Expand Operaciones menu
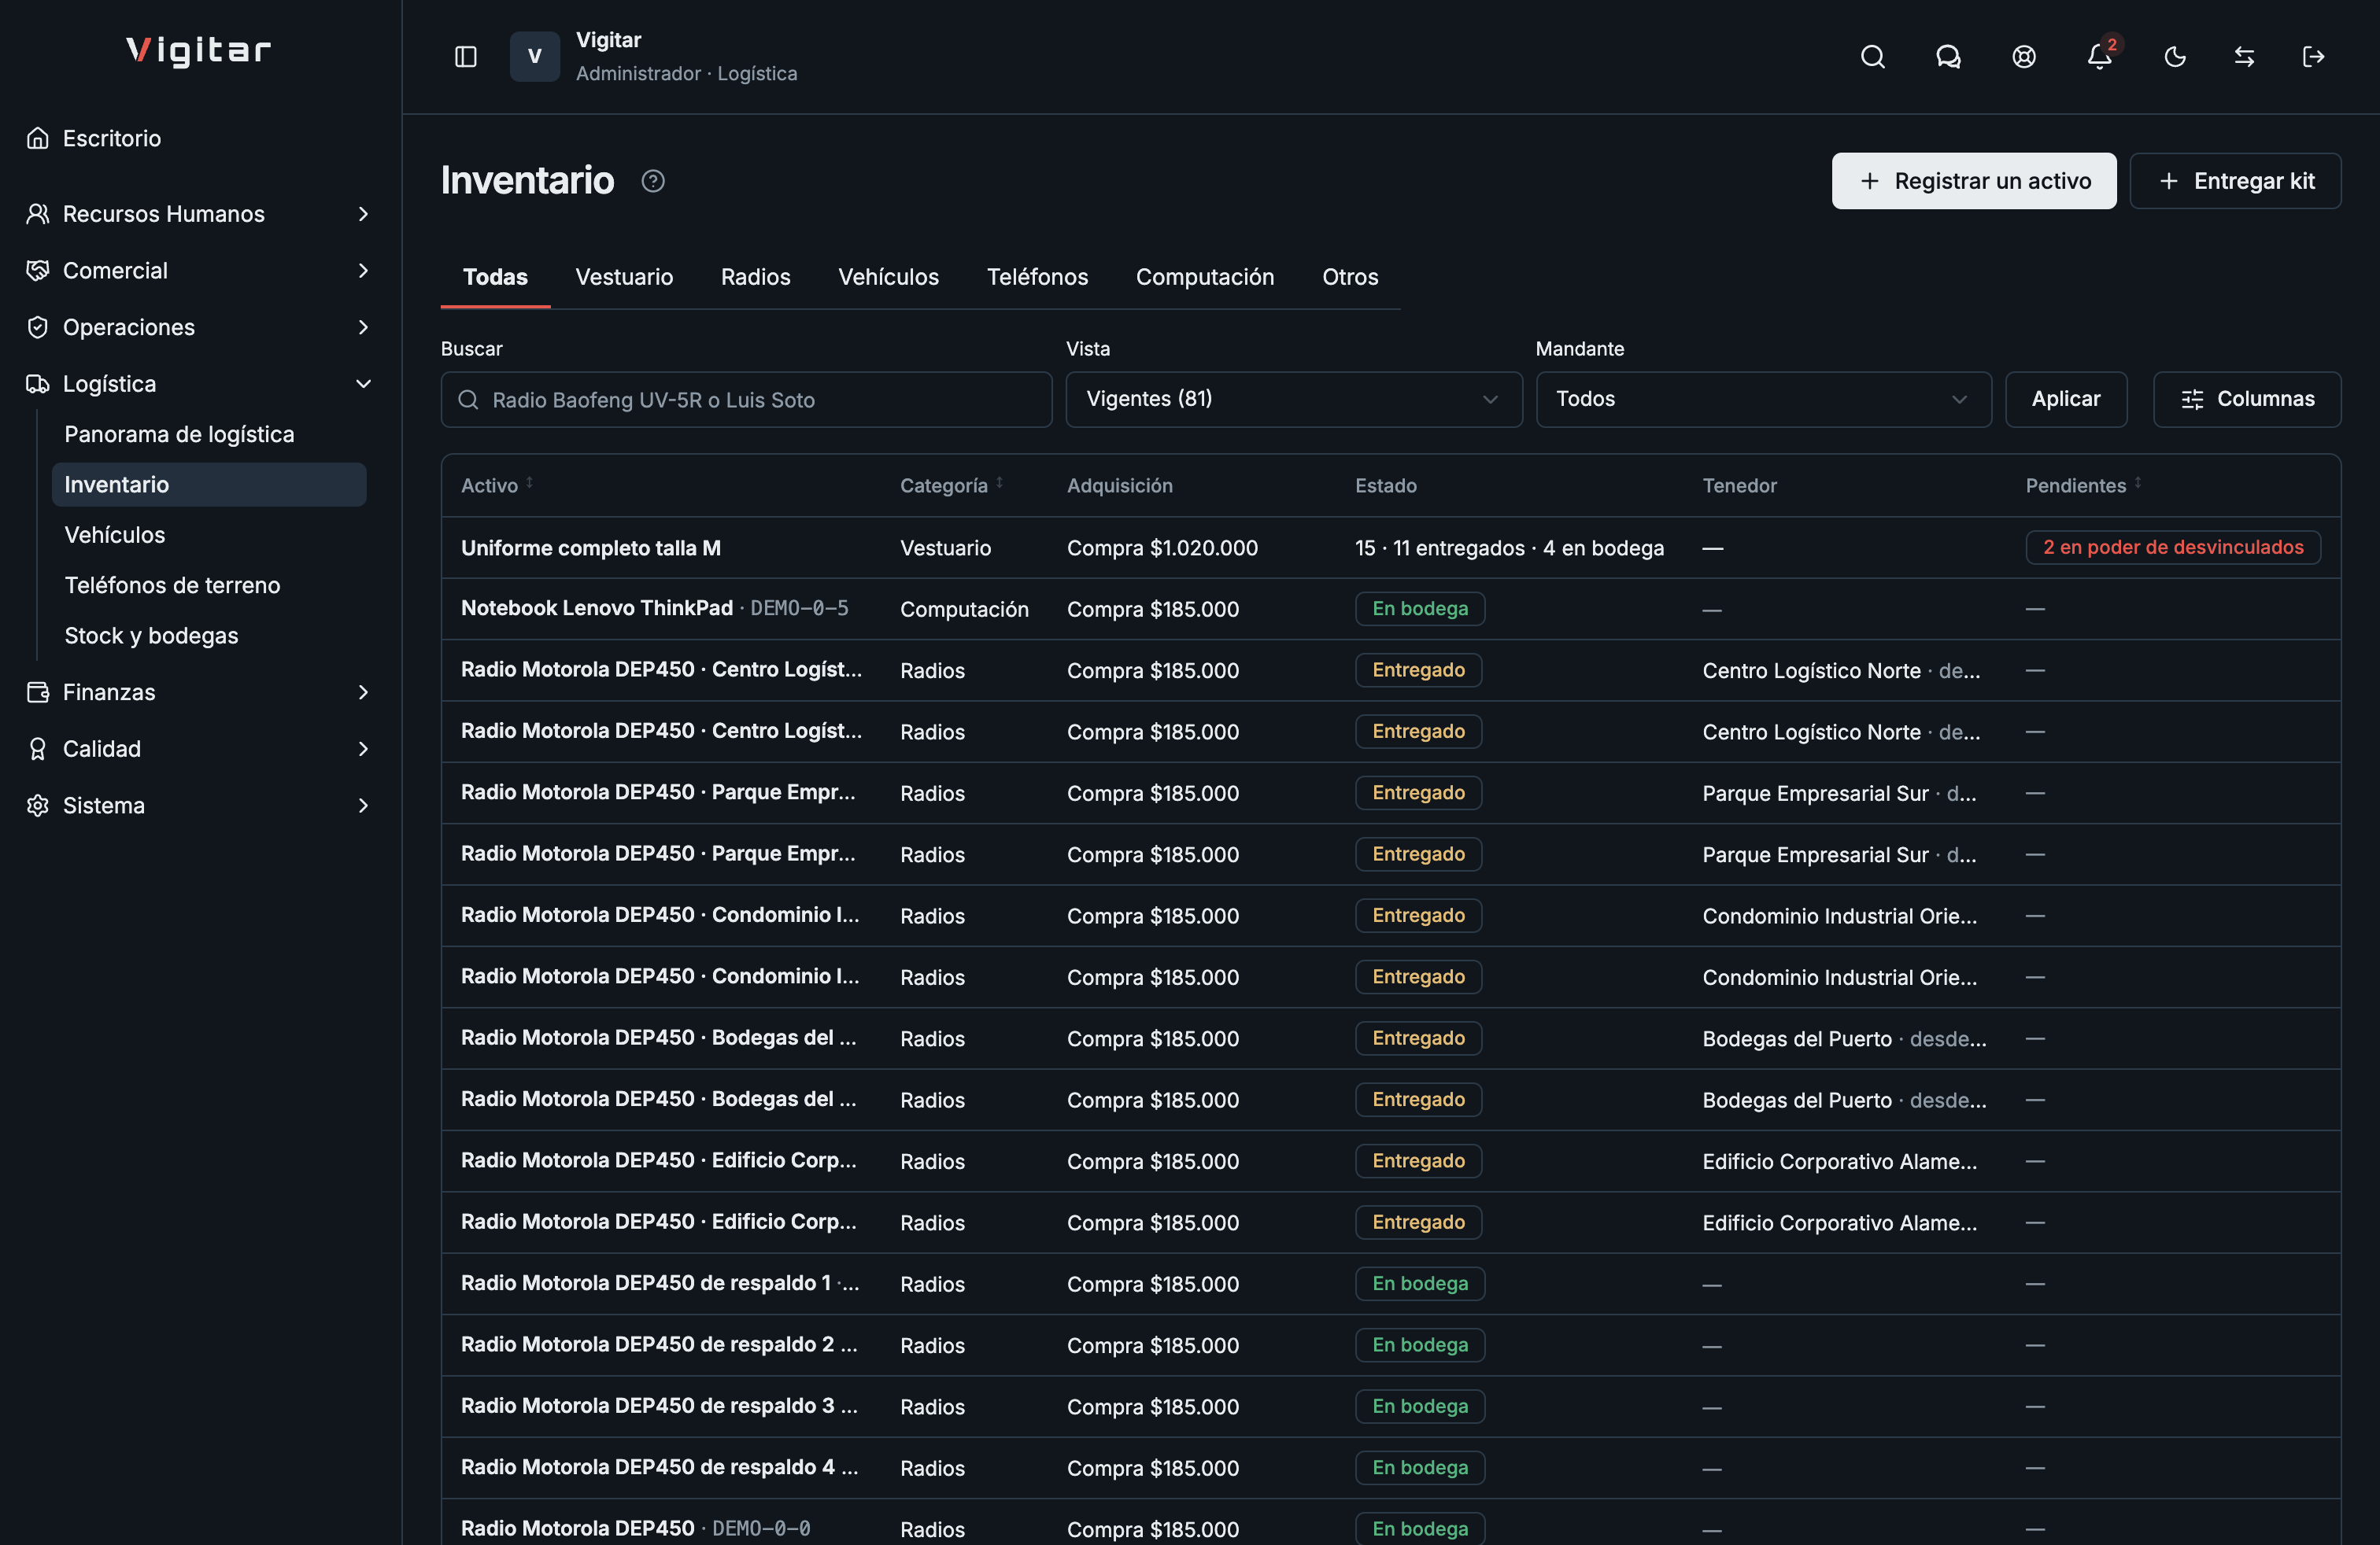2380x1545 pixels. click(x=200, y=328)
